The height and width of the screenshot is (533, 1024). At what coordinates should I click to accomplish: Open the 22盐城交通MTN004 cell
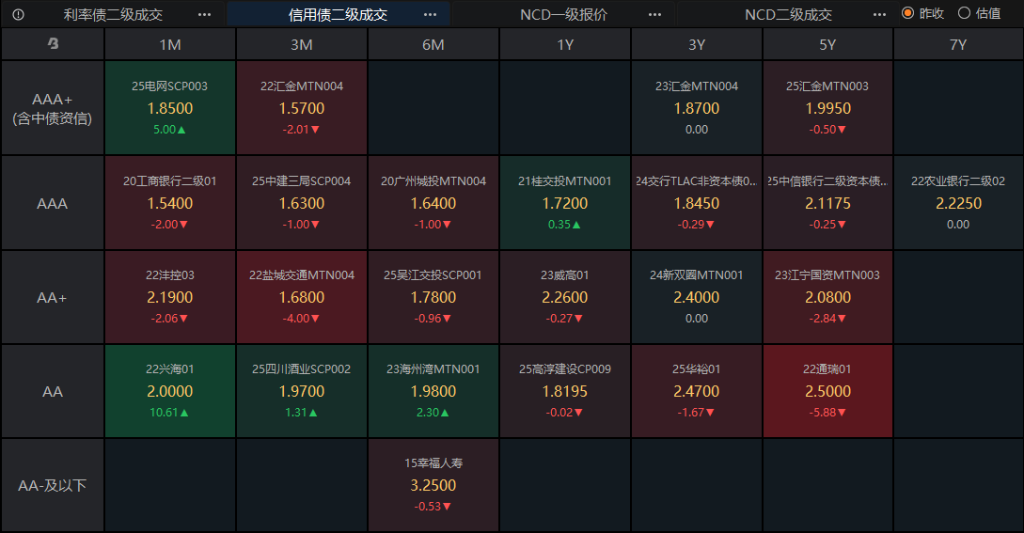(302, 297)
